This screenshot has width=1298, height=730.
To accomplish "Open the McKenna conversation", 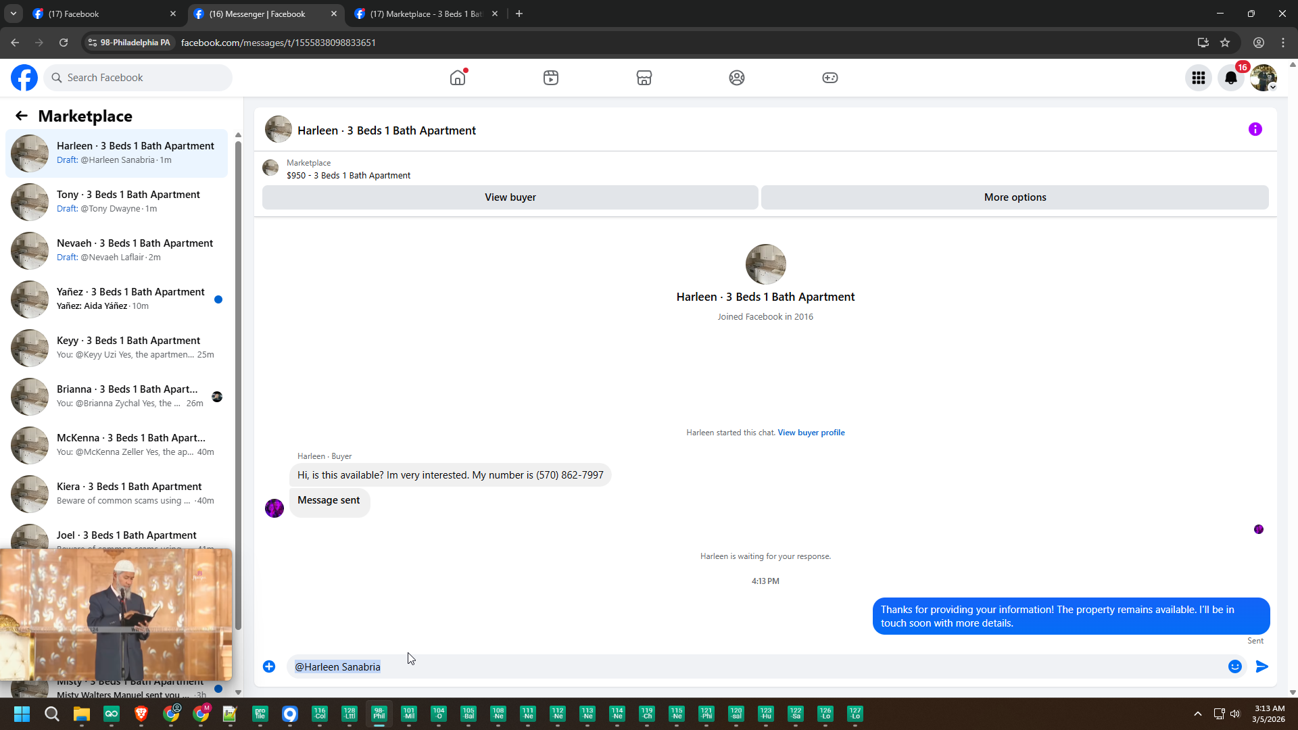I will coord(116,445).
